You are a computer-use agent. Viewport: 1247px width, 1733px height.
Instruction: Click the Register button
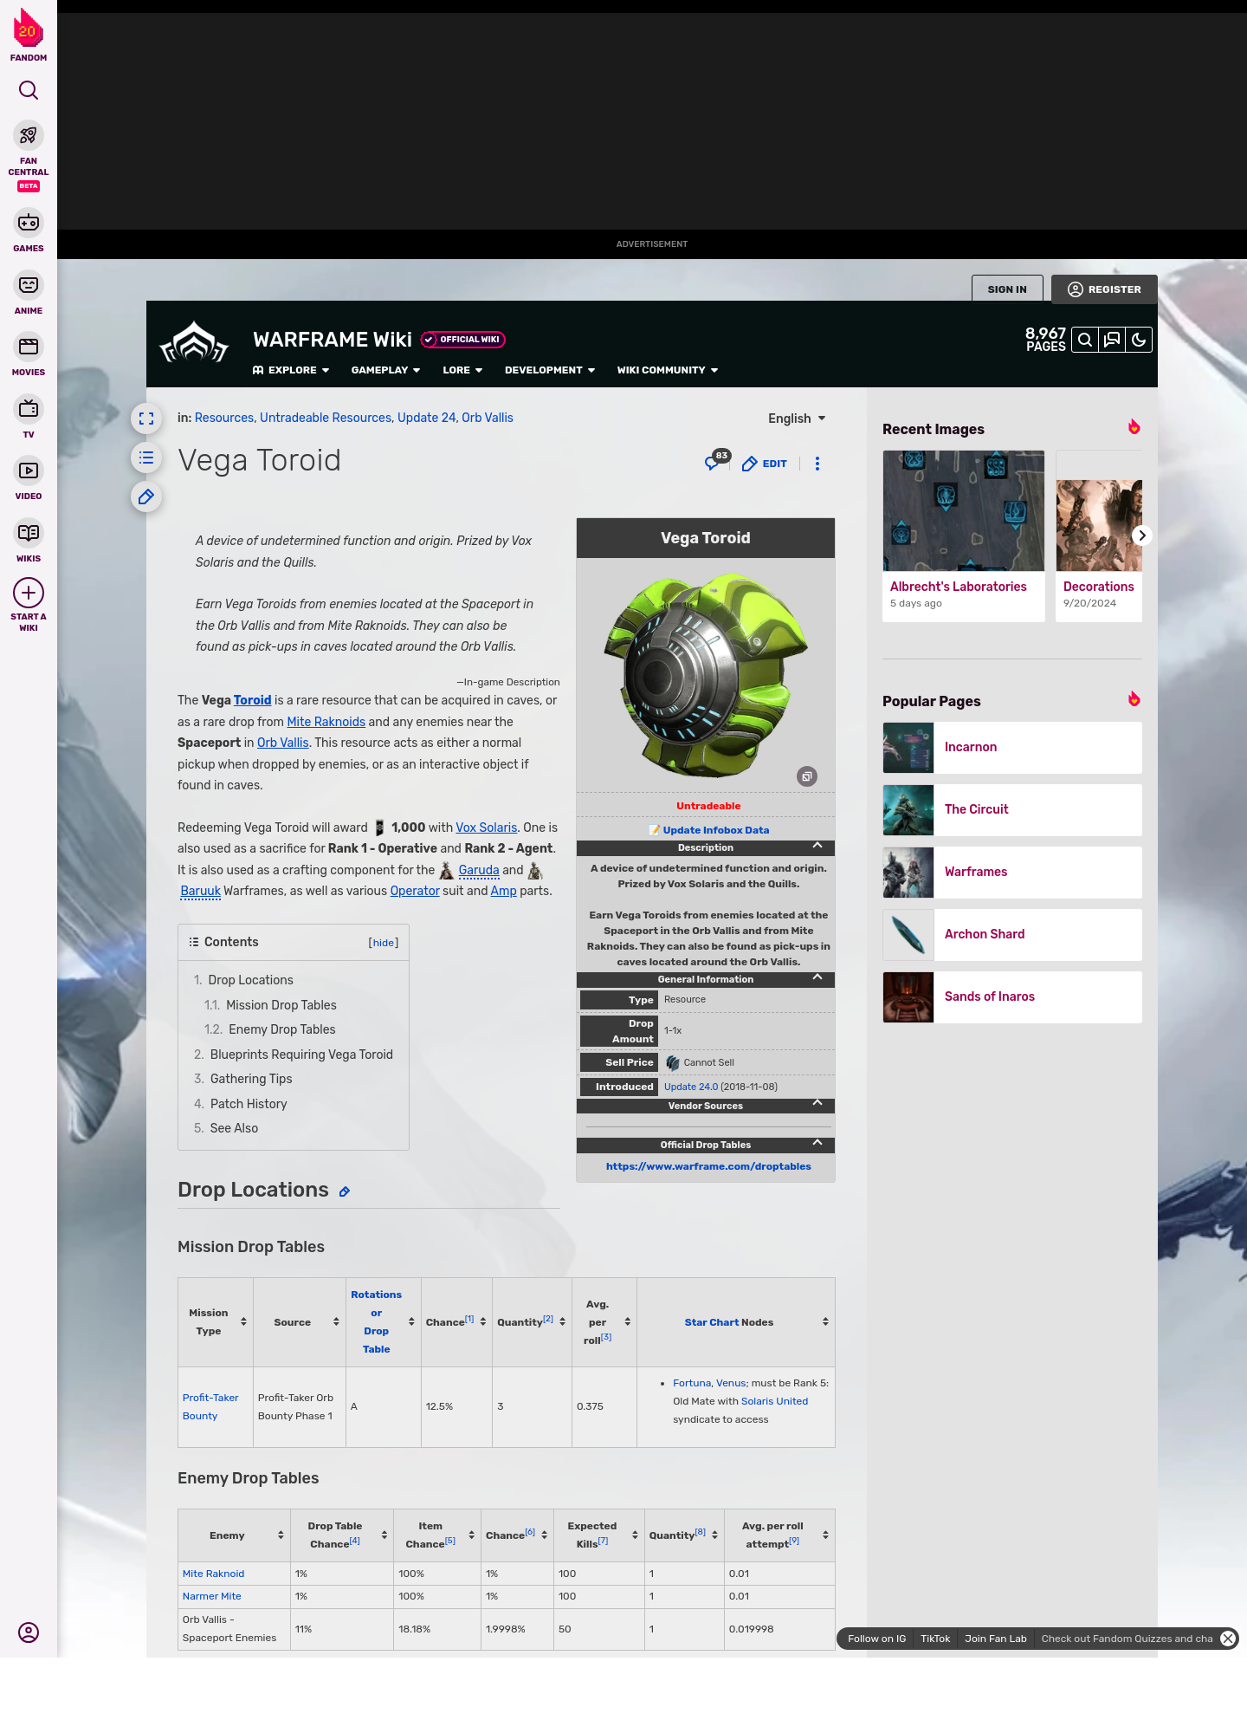click(1104, 289)
